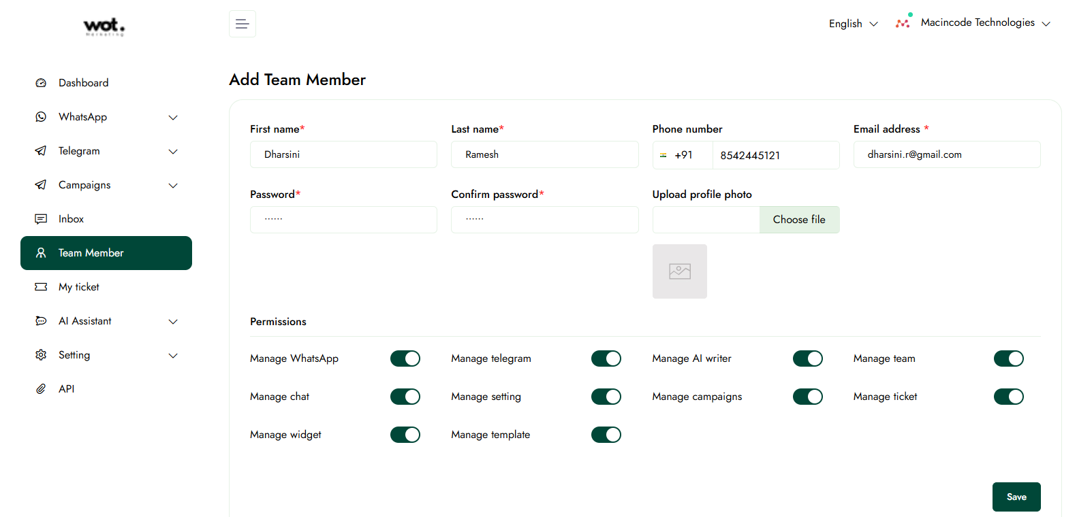
Task: Click the Choose file button
Action: click(x=798, y=220)
